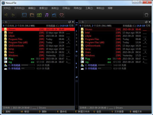Click the left triangle arrow in center bar
Image resolution: width=153 pixels, height=115 pixels.
click(76, 67)
